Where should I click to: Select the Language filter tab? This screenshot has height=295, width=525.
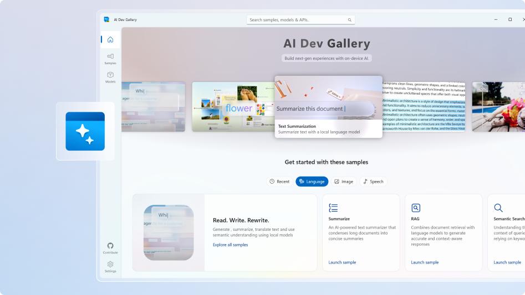(312, 182)
